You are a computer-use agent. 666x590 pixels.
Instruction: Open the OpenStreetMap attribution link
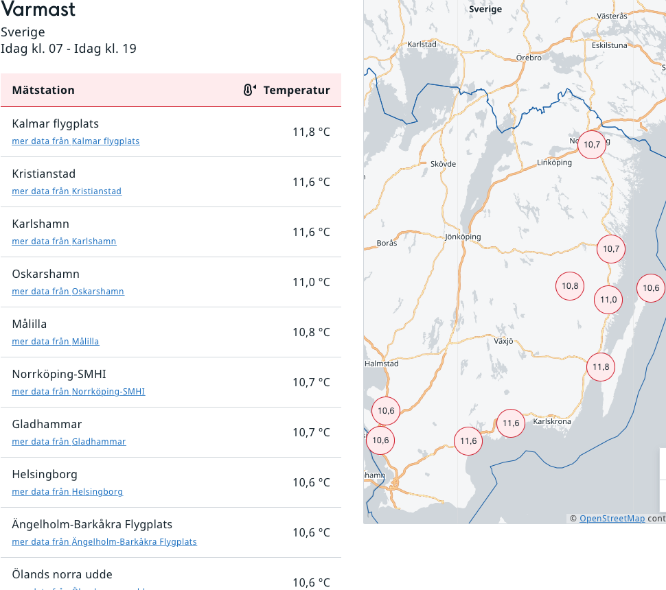pos(612,519)
